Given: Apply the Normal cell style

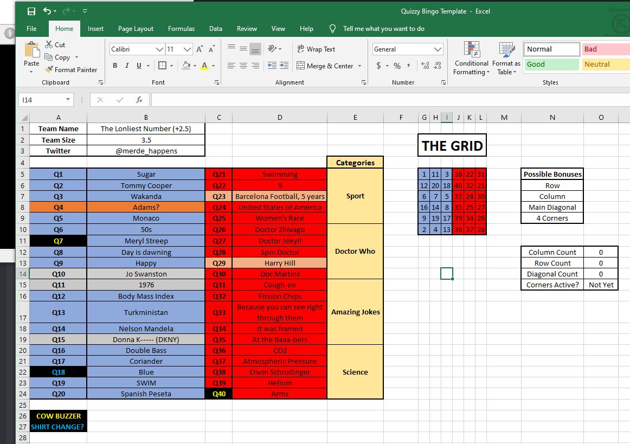Looking at the screenshot, I should click(551, 49).
